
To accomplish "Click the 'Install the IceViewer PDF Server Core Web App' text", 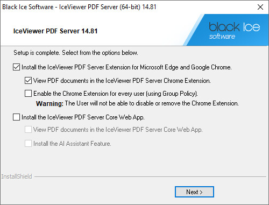I will coord(83,117).
